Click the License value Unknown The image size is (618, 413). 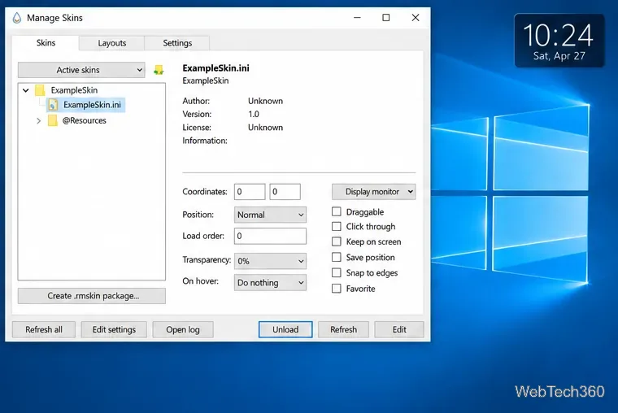click(265, 128)
